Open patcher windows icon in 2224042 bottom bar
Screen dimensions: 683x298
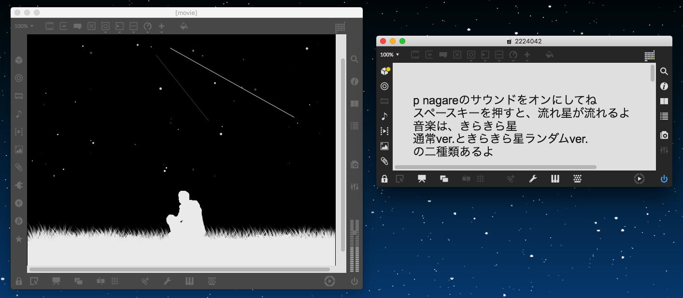tap(444, 179)
